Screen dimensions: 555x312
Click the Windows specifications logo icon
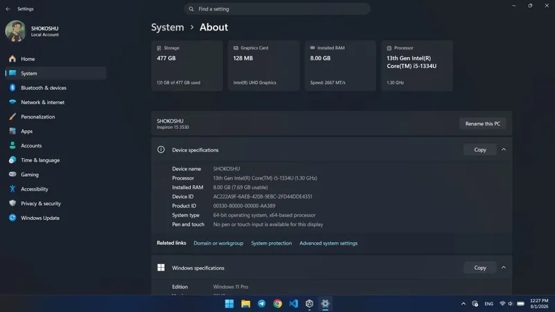tap(161, 268)
